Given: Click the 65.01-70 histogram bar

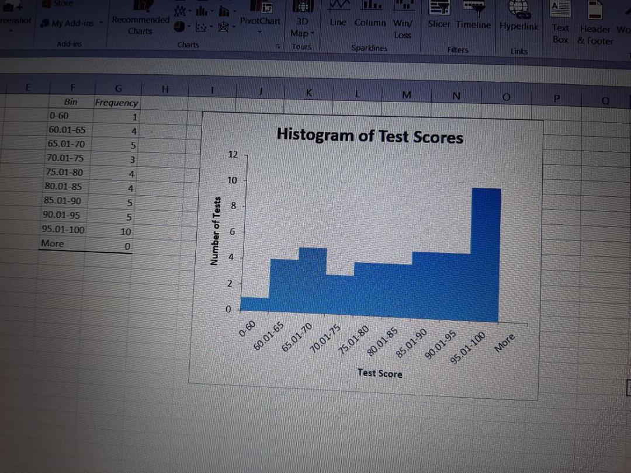Looking at the screenshot, I should 313,281.
